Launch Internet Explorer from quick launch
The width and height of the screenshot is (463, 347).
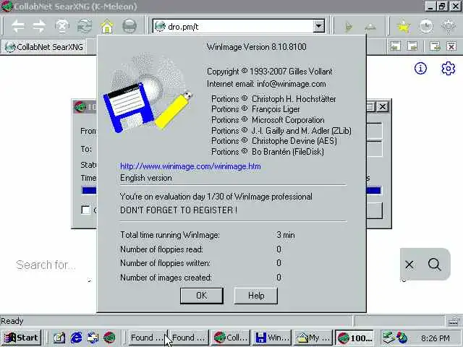pyautogui.click(x=76, y=338)
